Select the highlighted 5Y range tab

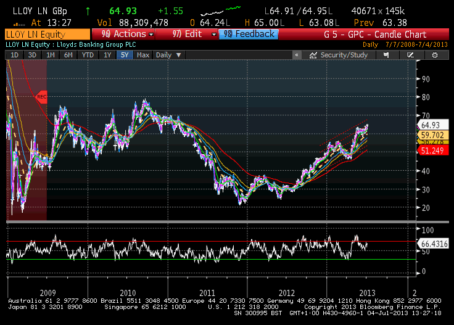coord(125,55)
